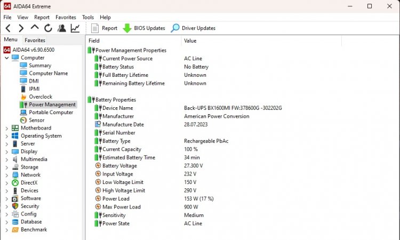The height and width of the screenshot is (240, 400).
Task: Select the Manufacture Date row
Action: (151, 125)
